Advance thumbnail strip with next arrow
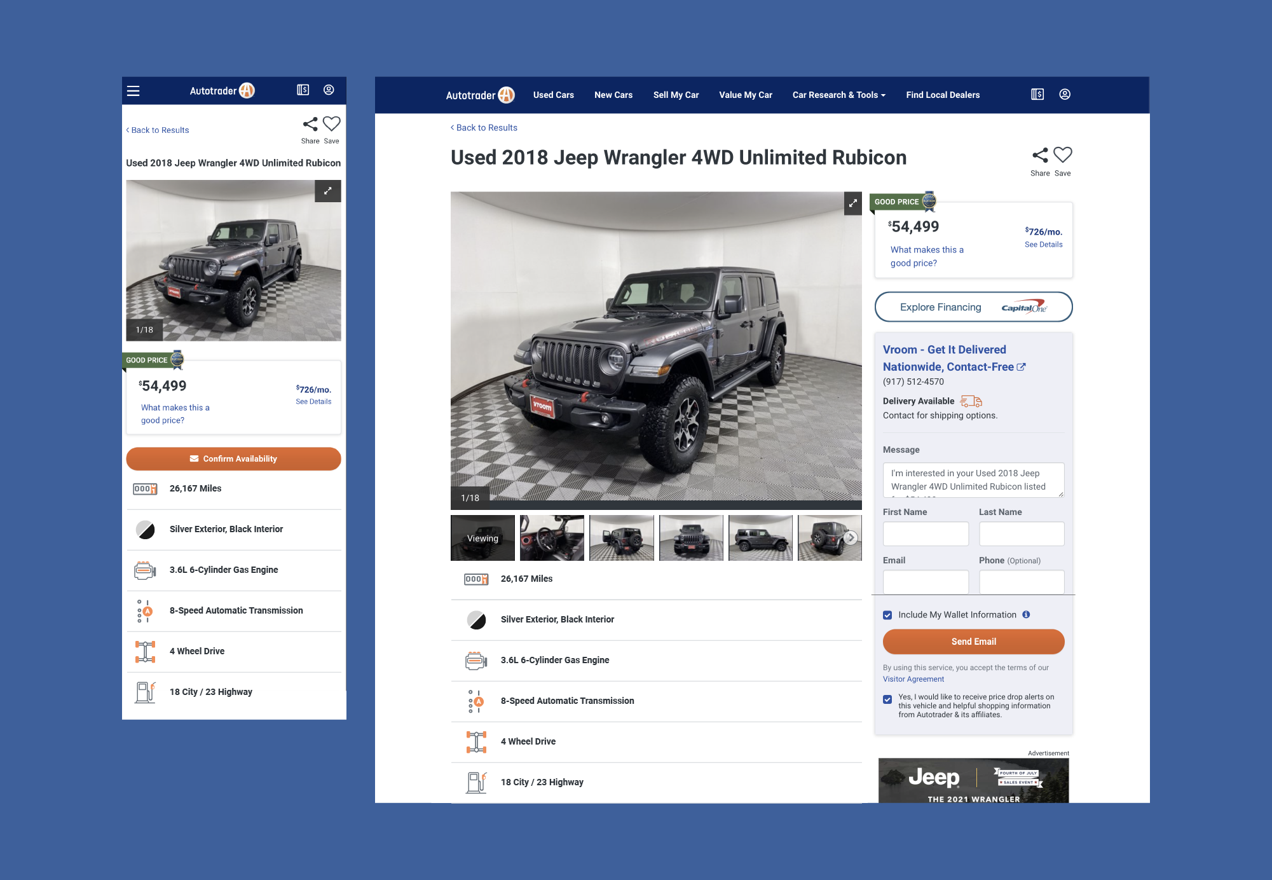1272x880 pixels. click(x=851, y=538)
